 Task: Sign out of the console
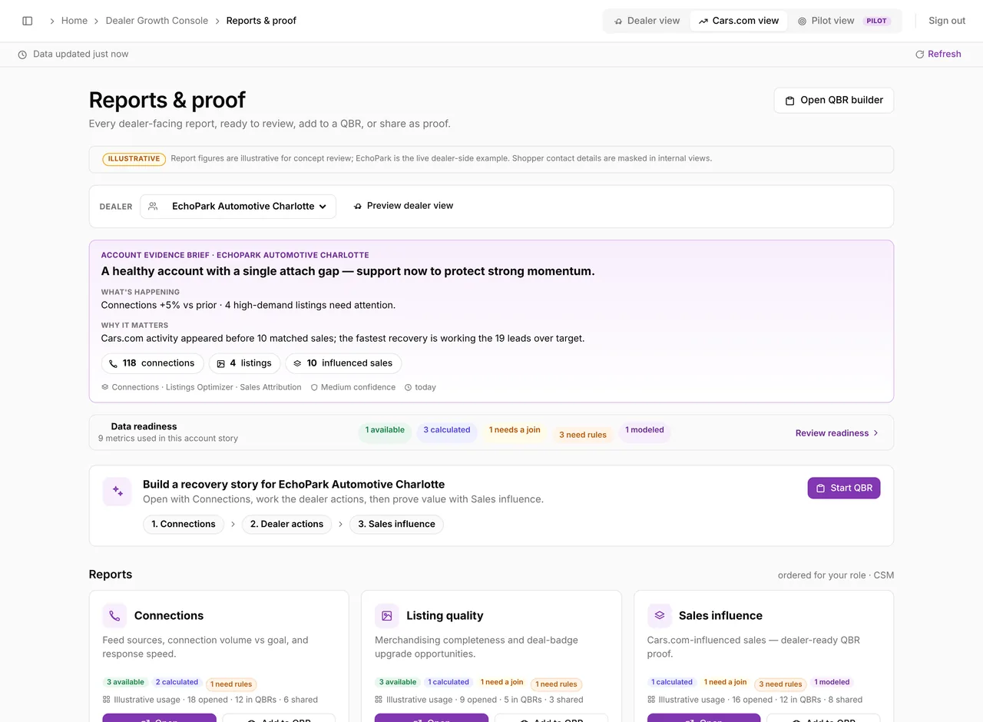(x=947, y=21)
